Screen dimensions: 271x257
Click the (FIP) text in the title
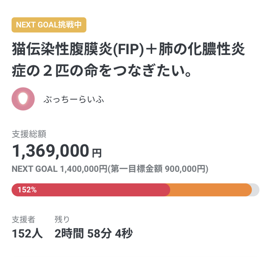128,48
